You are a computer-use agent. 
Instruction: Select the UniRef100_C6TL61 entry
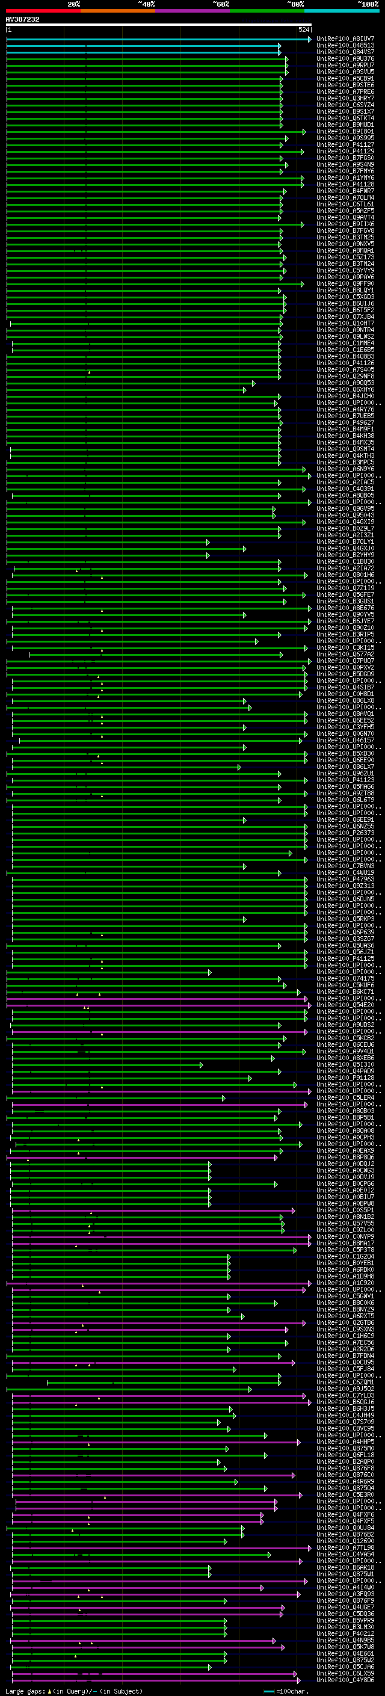click(x=345, y=204)
